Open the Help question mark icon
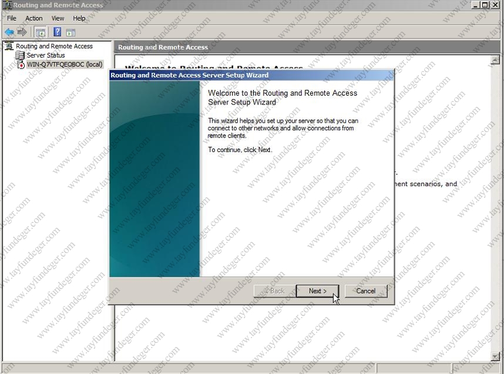Viewport: 504px width, 374px height. click(x=57, y=32)
